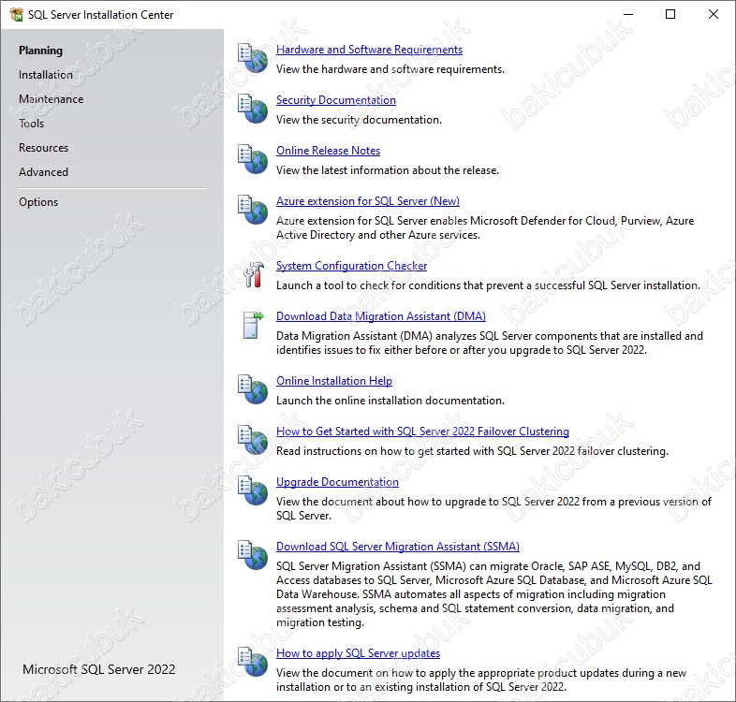Open the Online Release Notes link
736x702 pixels.
[328, 151]
